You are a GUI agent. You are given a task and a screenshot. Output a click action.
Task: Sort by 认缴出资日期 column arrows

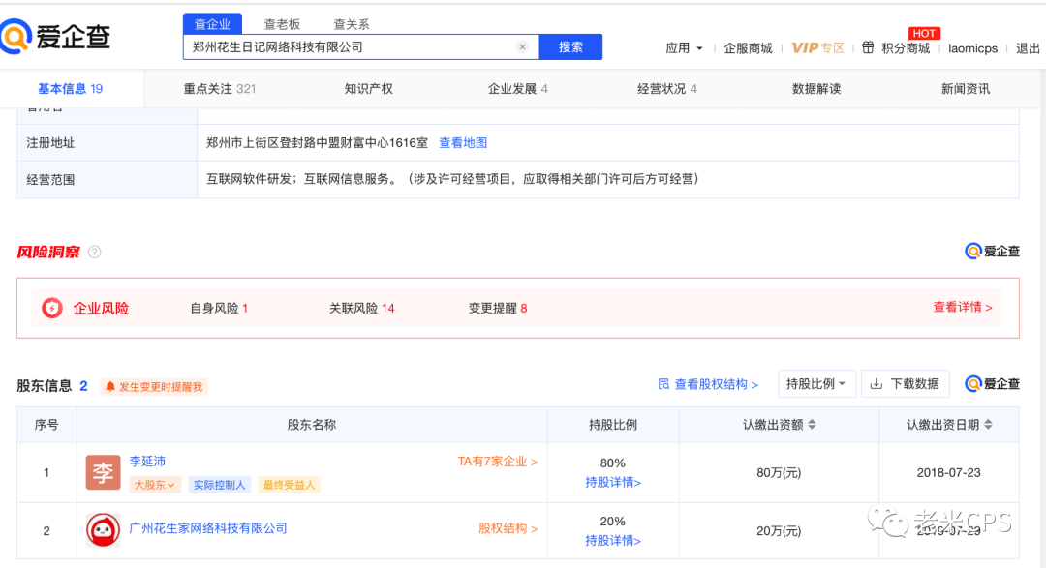(988, 425)
